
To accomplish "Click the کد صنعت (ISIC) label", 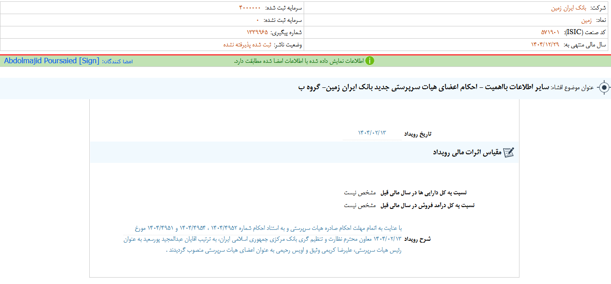I will 586,32.
